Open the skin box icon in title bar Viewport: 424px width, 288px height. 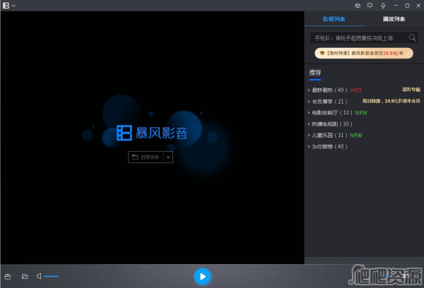pos(358,6)
